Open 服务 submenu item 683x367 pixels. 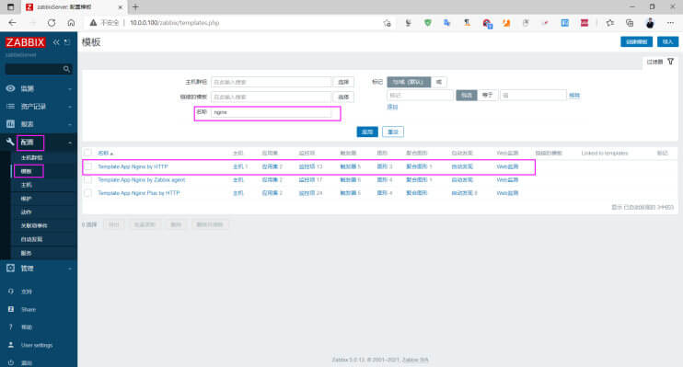coord(26,253)
